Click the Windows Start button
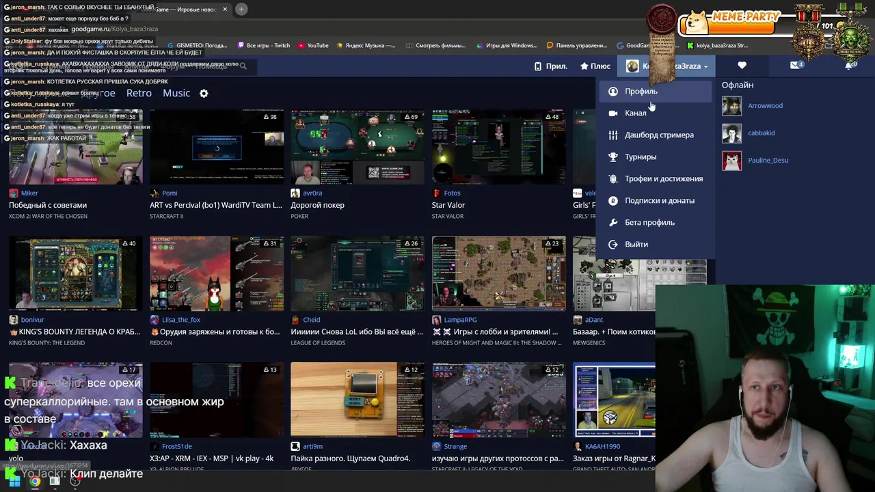 tap(14, 481)
